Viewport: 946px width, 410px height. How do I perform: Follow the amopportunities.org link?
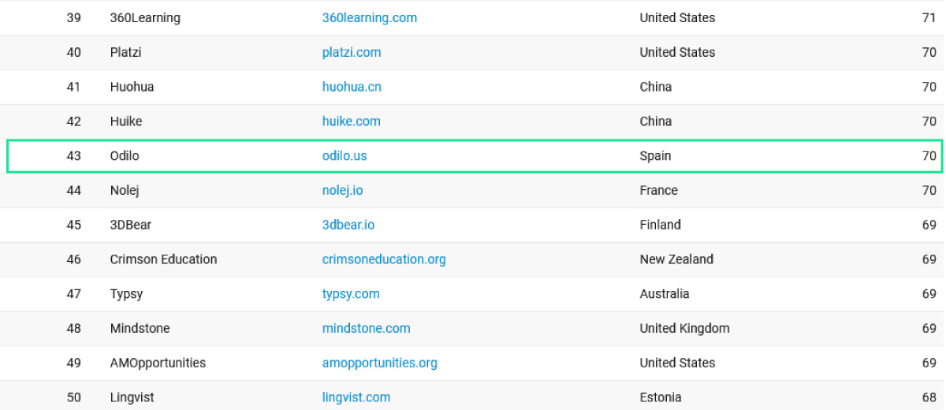point(379,363)
